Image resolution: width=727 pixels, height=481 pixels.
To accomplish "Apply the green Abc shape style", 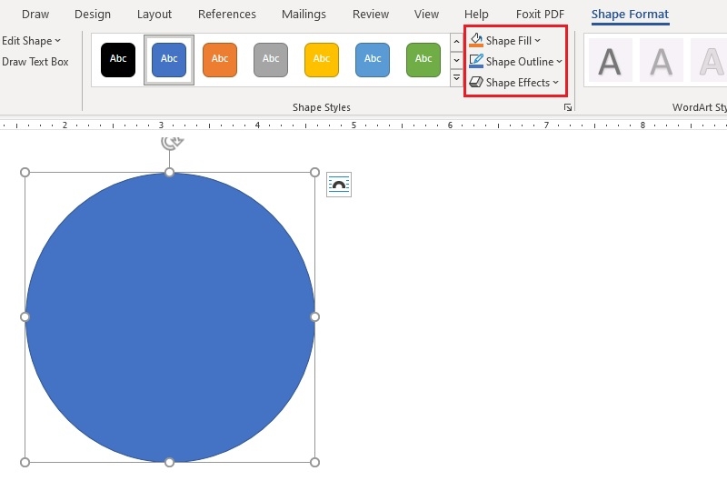I will (x=423, y=60).
